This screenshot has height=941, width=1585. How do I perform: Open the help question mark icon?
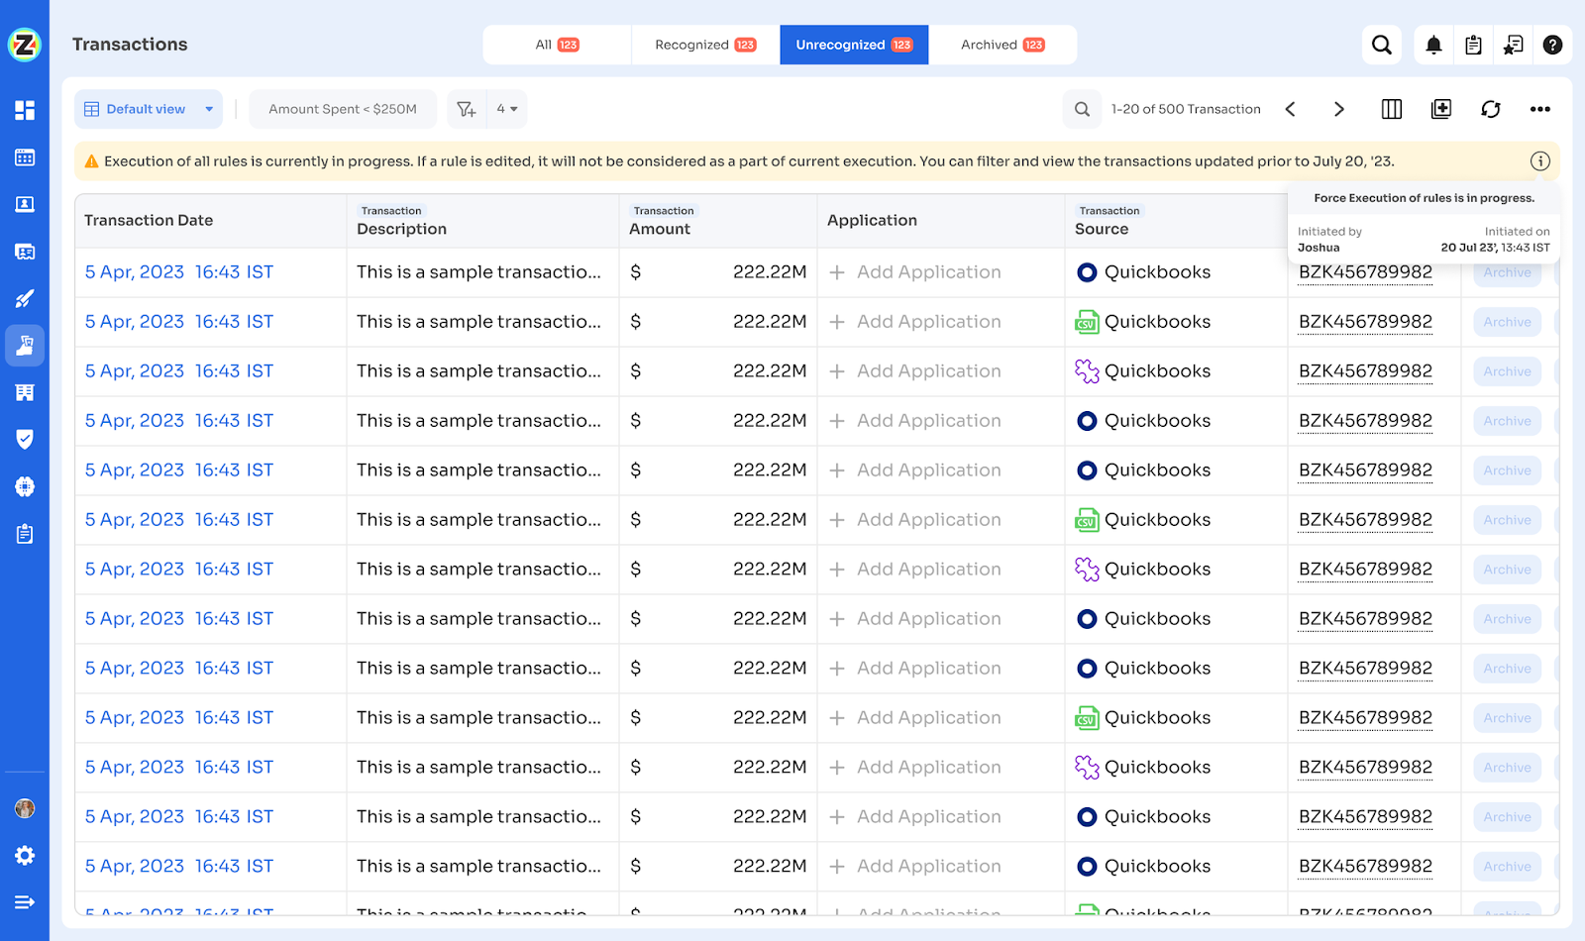(1552, 45)
